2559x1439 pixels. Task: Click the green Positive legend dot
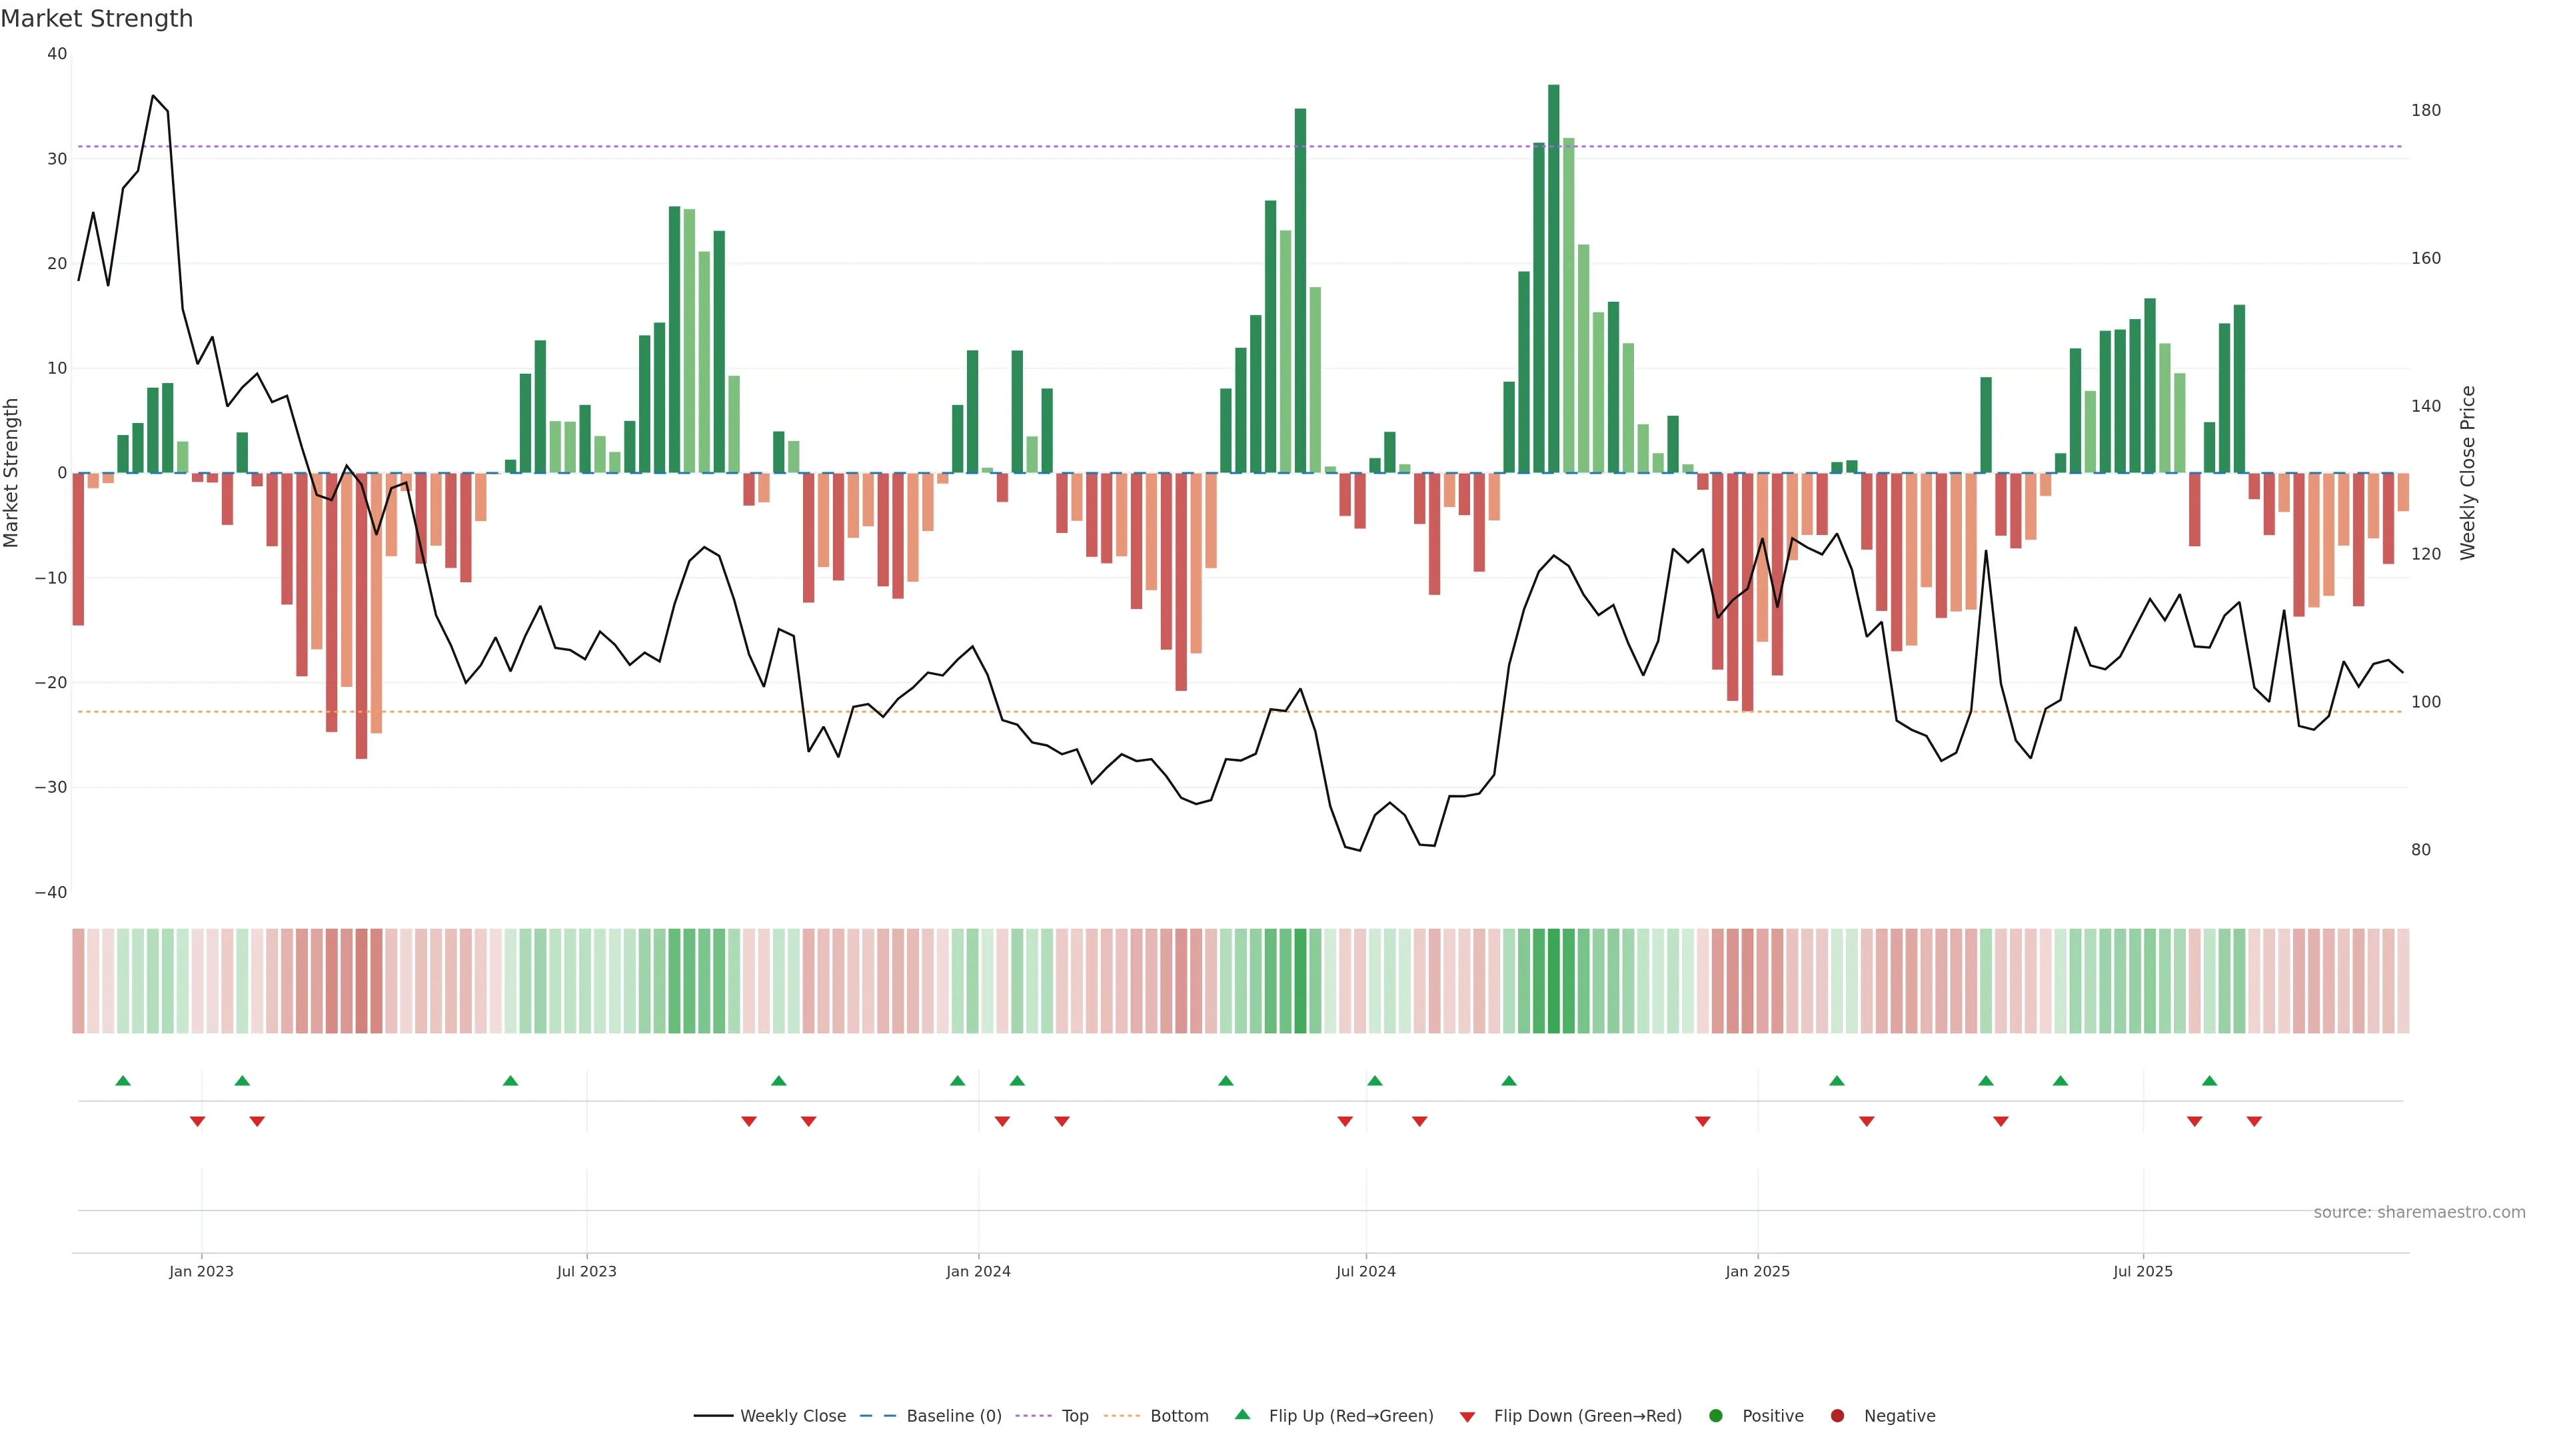(1715, 1416)
